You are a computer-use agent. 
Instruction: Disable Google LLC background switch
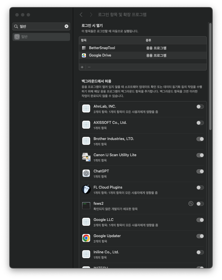200,220
